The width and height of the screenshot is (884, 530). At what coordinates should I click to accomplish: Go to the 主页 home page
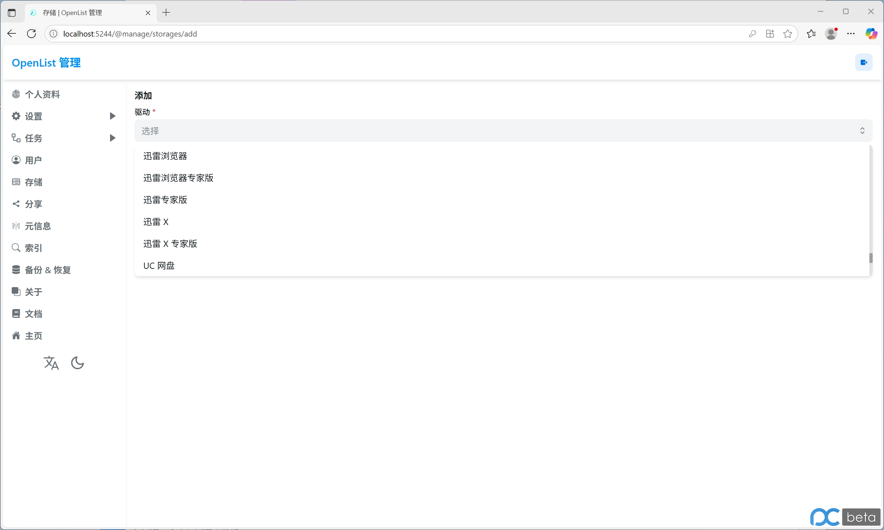click(x=33, y=336)
